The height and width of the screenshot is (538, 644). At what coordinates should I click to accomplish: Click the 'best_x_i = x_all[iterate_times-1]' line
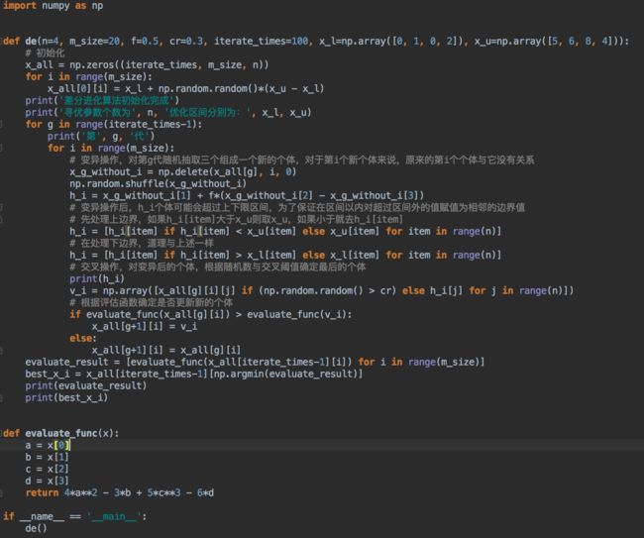194,375
